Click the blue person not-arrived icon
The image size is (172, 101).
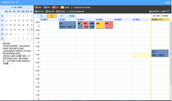(36, 11)
